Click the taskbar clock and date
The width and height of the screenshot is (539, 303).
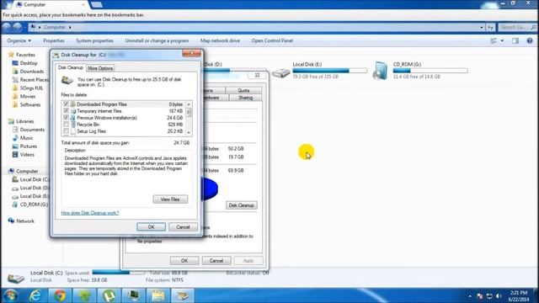click(519, 295)
